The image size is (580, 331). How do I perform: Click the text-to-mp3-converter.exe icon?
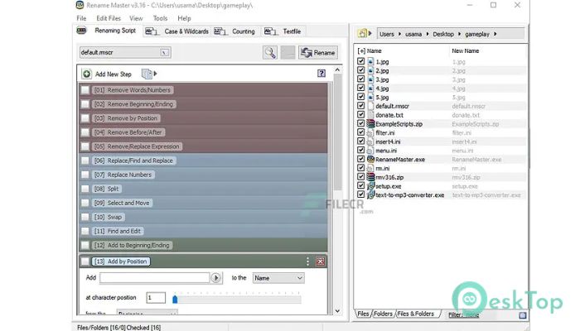[x=370, y=194]
